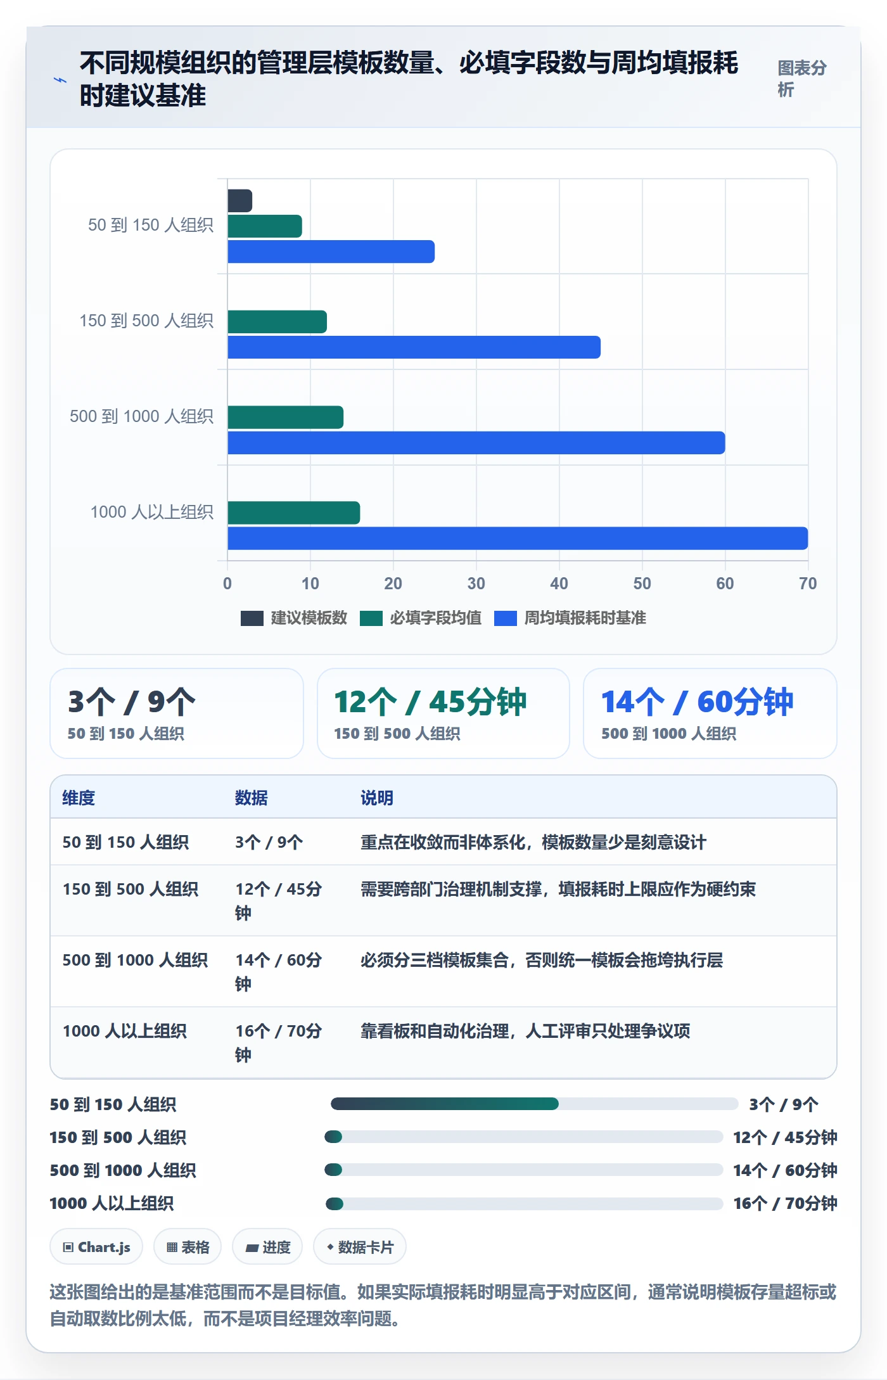Screen dimensions: 887x1380
Task: Click the blue bar for 150 到 500 人组织
Action: coord(414,347)
